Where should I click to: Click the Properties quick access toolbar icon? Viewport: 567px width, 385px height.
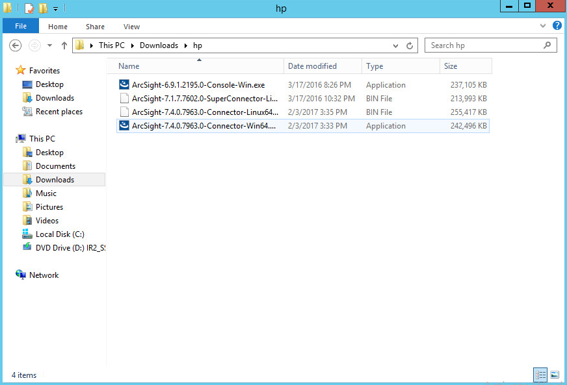point(29,8)
